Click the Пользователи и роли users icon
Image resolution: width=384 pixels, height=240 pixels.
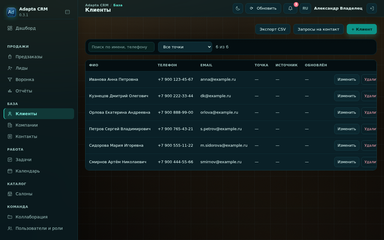(10, 228)
